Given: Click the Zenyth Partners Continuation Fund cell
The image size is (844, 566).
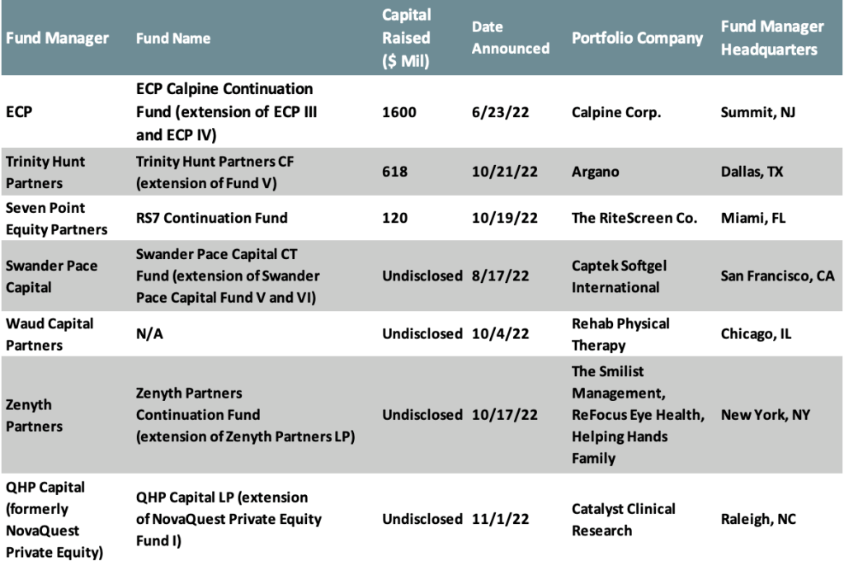Looking at the screenshot, I should (245, 414).
